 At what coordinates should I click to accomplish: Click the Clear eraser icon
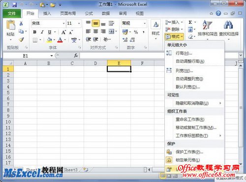coord(190,37)
